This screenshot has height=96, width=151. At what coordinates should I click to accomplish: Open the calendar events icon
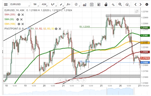pyautogui.click(x=92, y=5)
